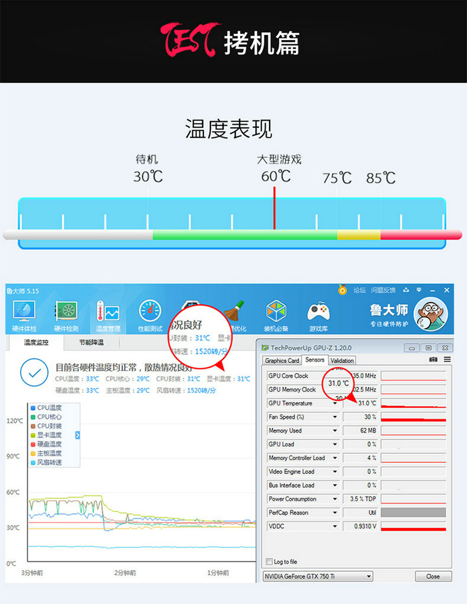The image size is (467, 604).
Task: Open Memory Used sensor dropdown
Action: coord(335,431)
